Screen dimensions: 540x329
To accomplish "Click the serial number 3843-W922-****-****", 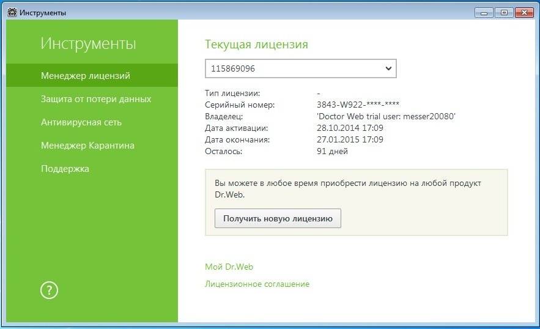I will point(358,105).
